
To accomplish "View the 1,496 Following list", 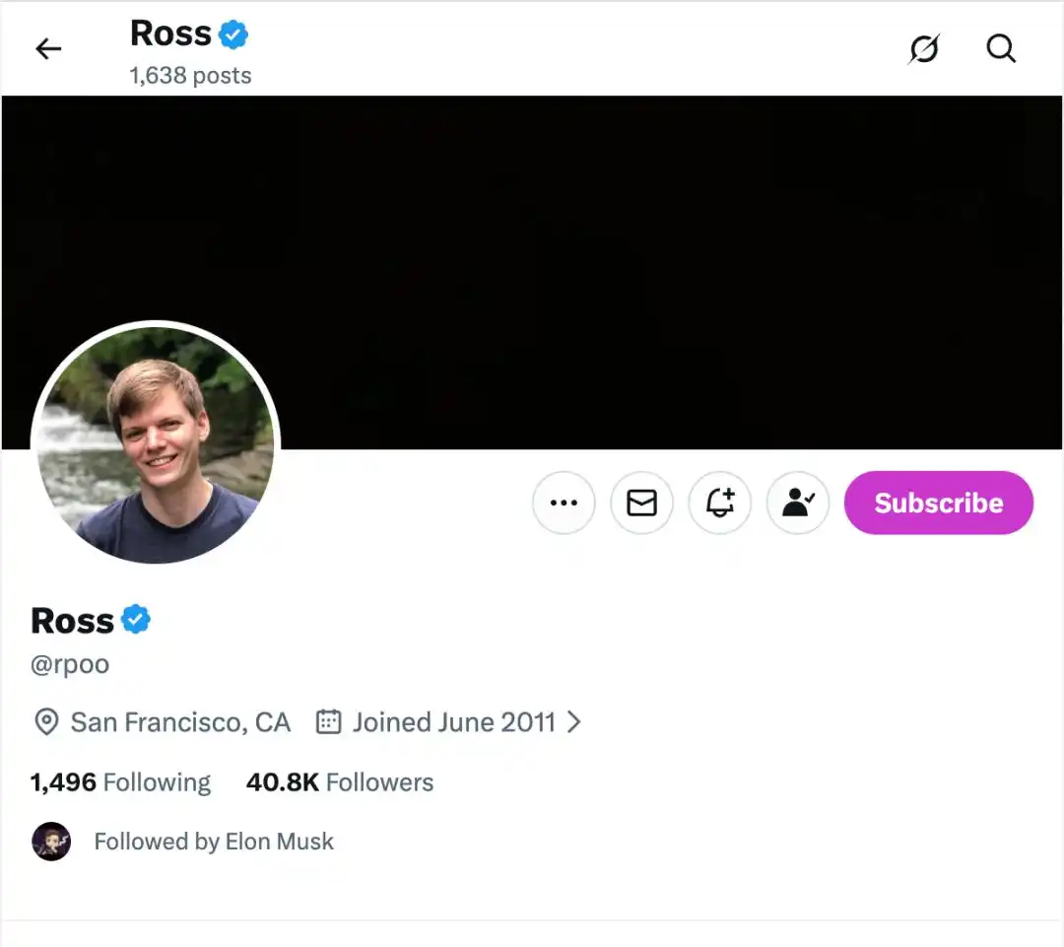I will (x=120, y=782).
